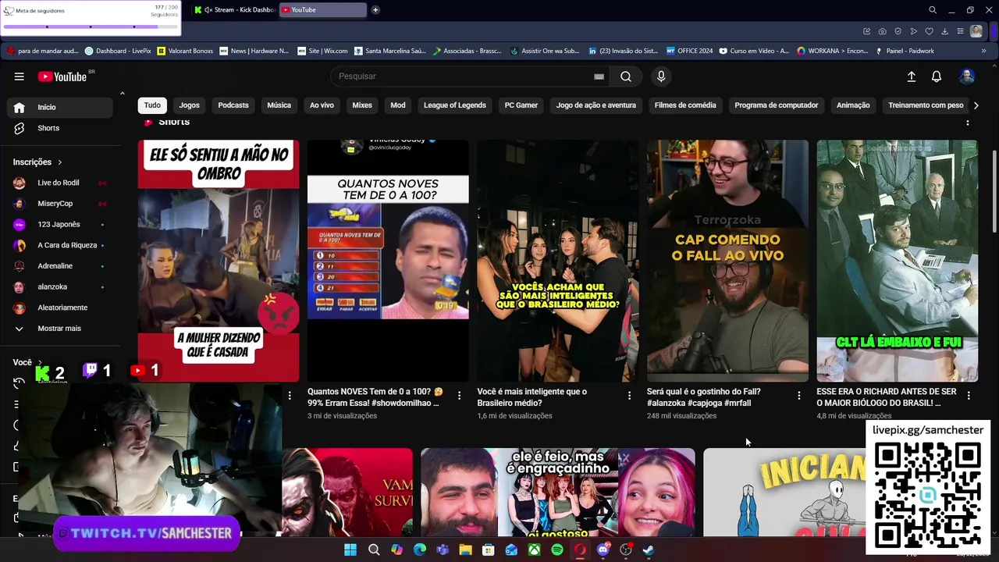Image resolution: width=999 pixels, height=562 pixels.
Task: Open 'Dashboard - LivePix' bookmark
Action: (x=118, y=51)
